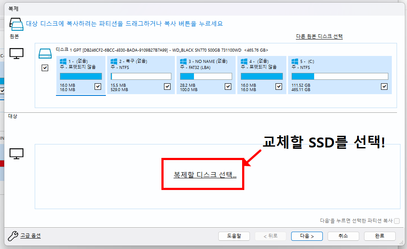
Task: Toggle the whole Disk 1 checkbox
Action: tap(45, 68)
